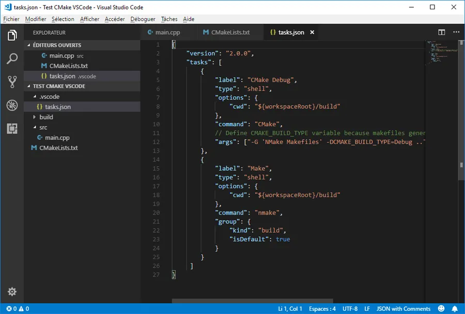Click the "group" key on line 21
Viewport: 465px width, 314px height.
[x=227, y=221]
